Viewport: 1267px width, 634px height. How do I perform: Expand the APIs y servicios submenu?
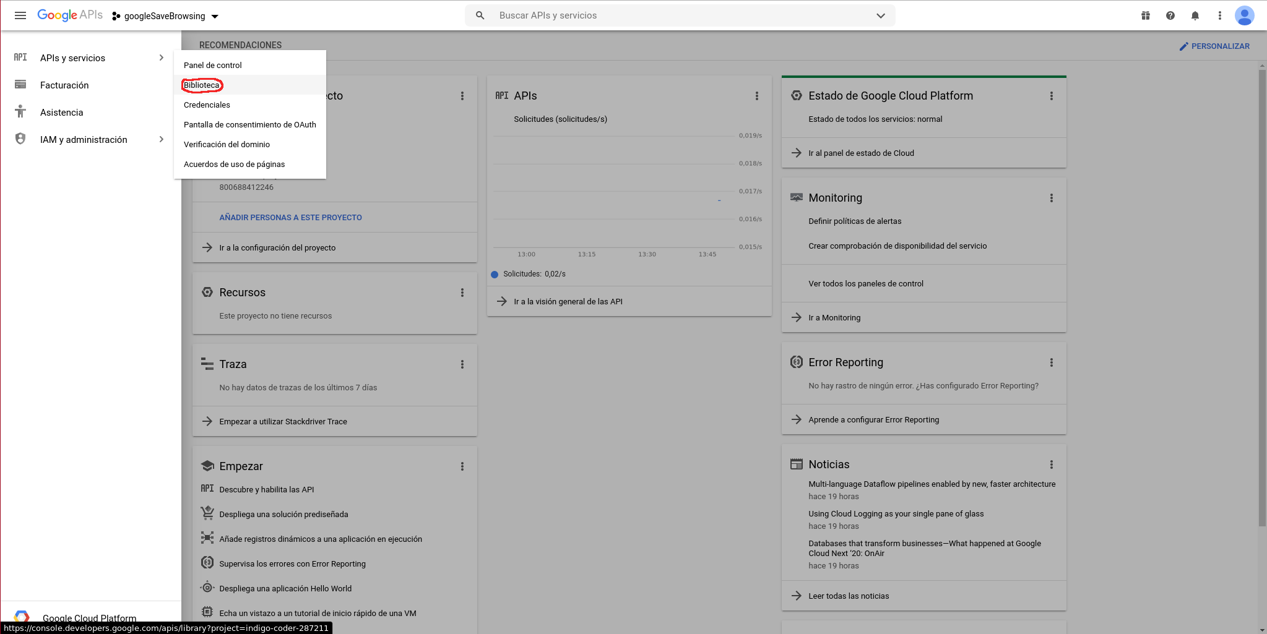pos(161,58)
